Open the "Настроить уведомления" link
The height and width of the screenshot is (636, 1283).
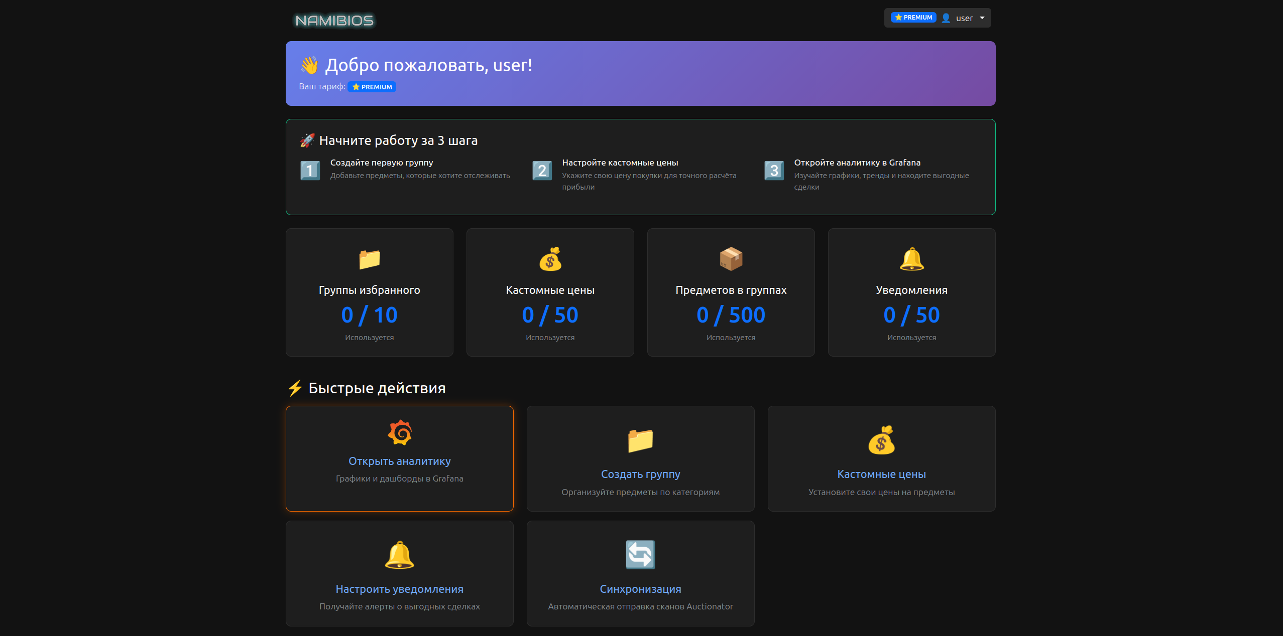[400, 589]
